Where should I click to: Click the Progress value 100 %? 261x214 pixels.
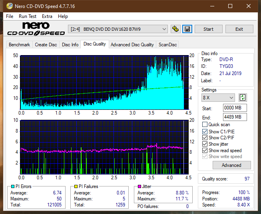(244, 192)
